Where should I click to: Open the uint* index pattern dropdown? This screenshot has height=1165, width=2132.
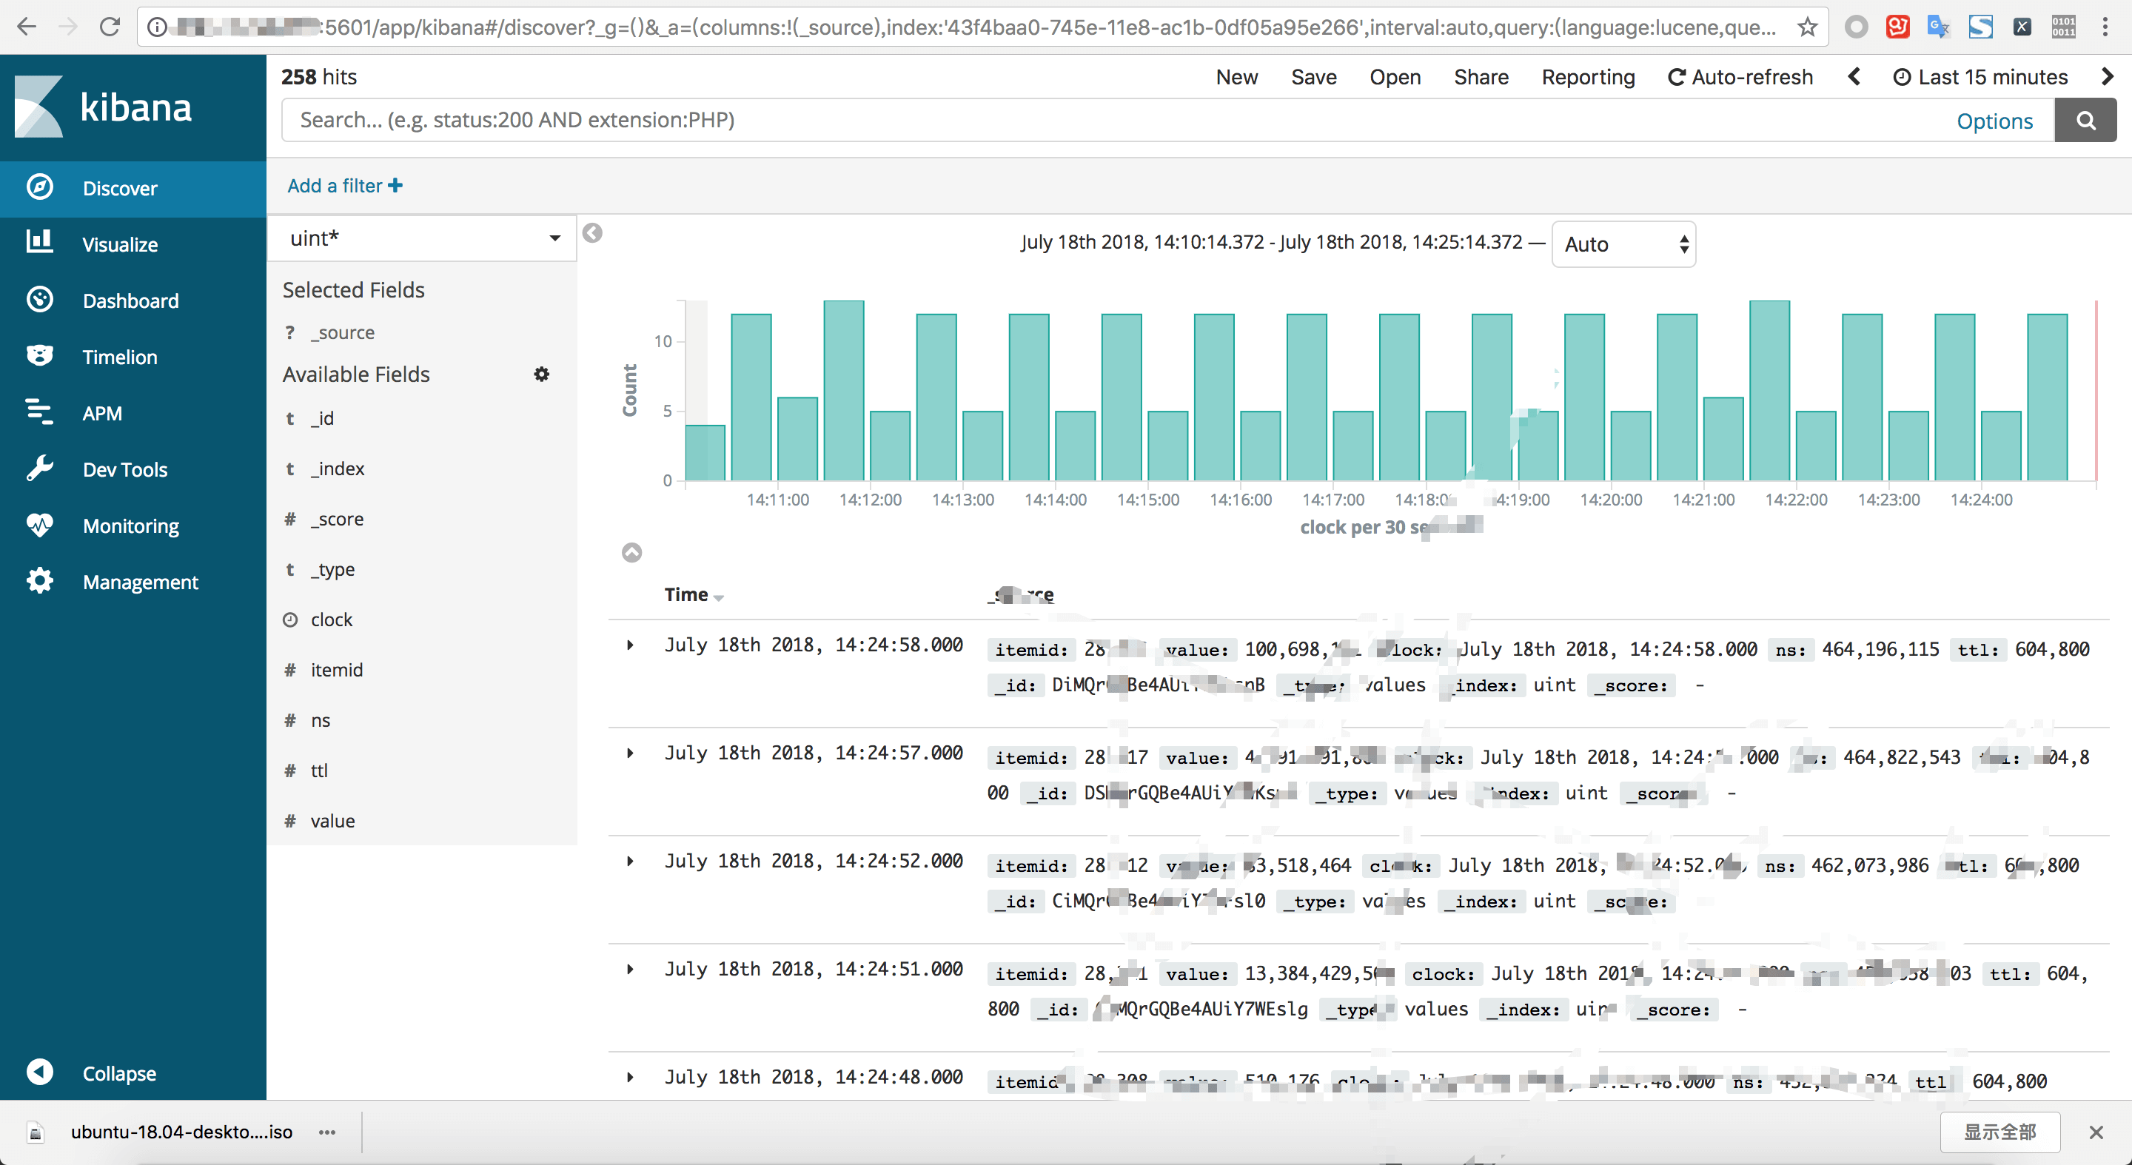tap(423, 238)
